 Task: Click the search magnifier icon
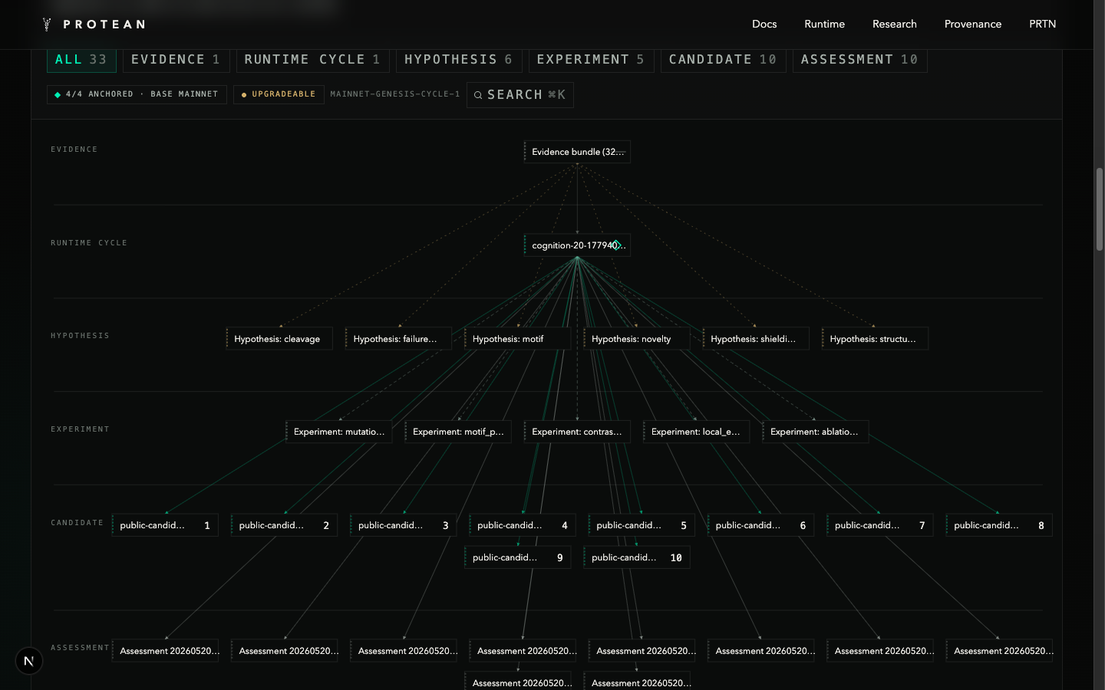(478, 95)
